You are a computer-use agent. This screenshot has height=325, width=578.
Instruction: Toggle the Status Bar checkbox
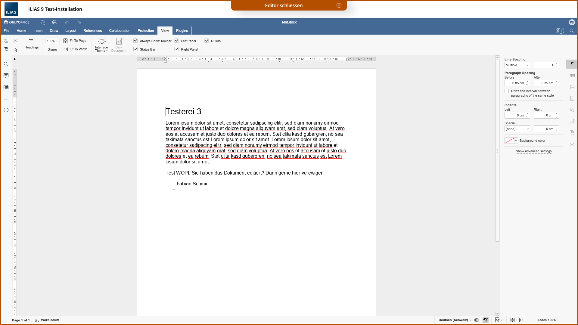pos(136,49)
